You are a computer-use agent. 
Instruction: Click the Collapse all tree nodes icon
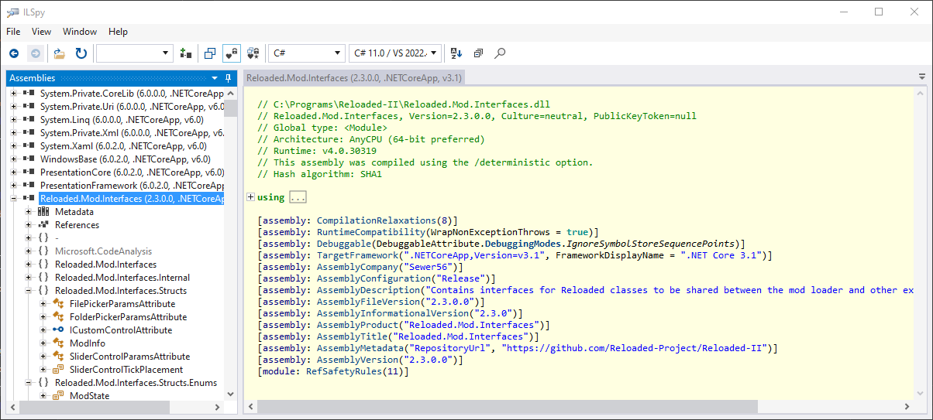(478, 53)
